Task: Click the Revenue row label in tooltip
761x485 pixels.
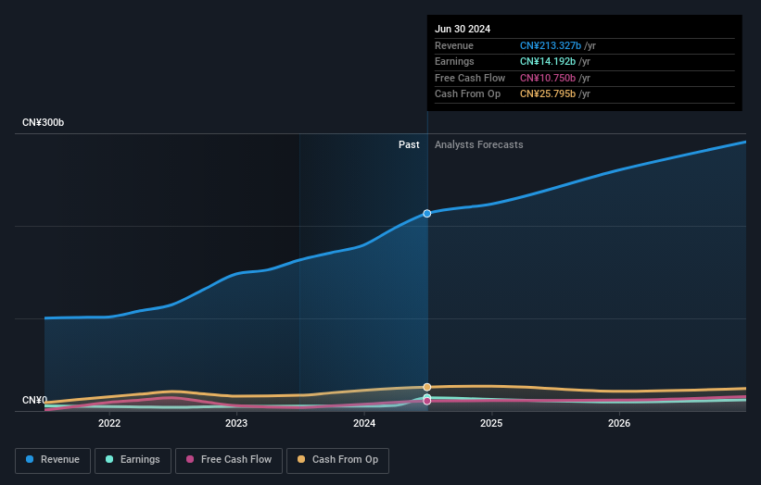Action: click(454, 45)
